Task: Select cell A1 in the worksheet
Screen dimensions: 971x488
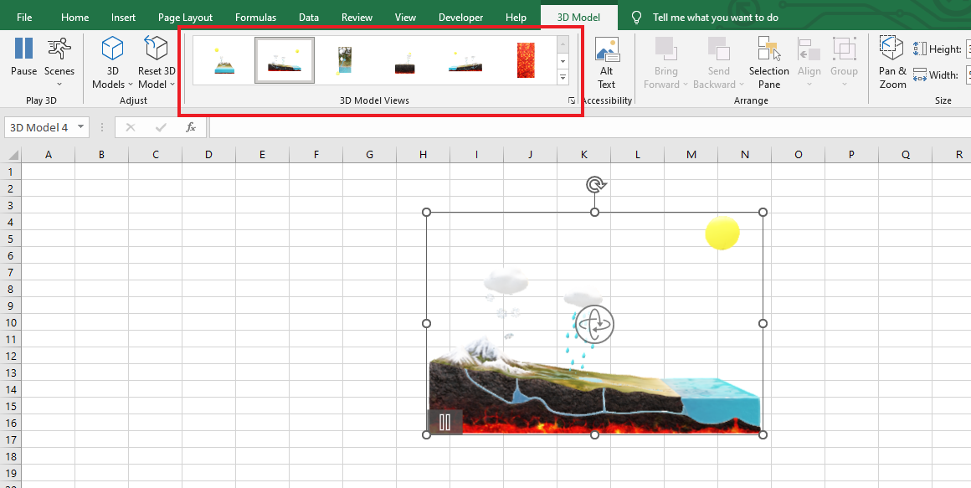Action: click(x=48, y=171)
